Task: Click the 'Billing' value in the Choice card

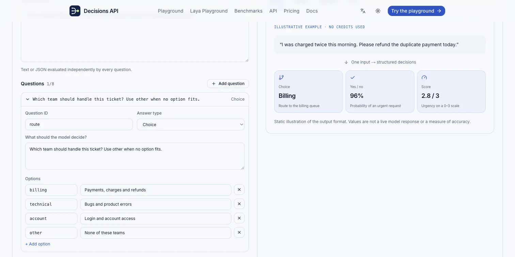Action: click(x=287, y=96)
